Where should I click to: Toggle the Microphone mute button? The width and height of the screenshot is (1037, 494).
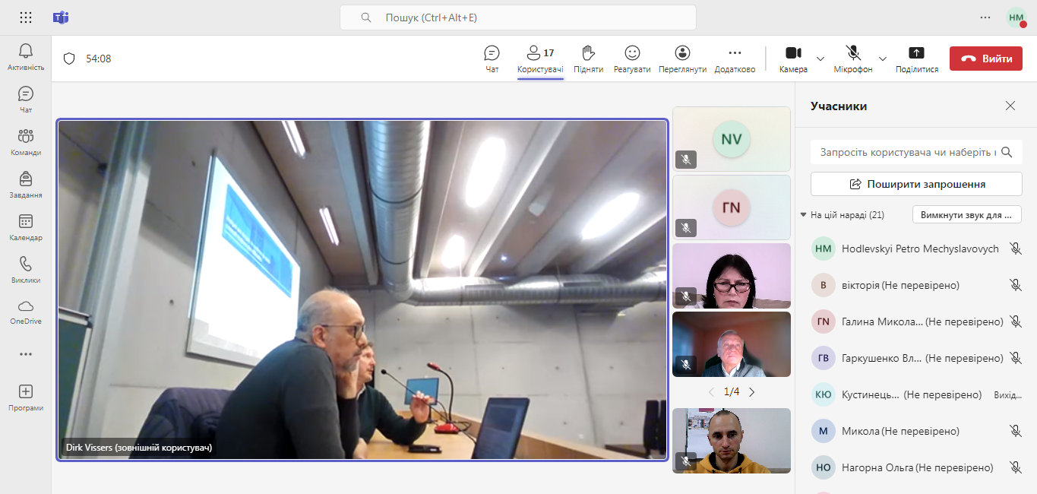(853, 59)
